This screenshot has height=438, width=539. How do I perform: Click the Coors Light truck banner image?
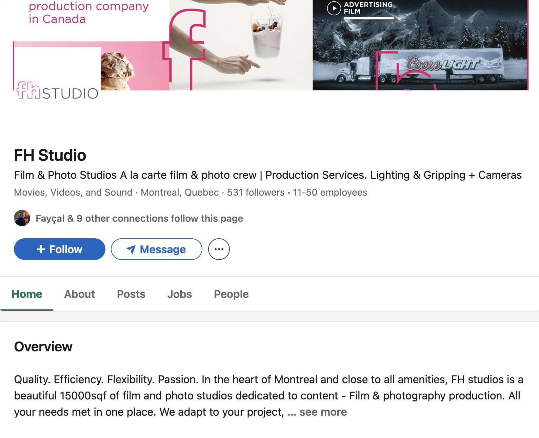click(x=420, y=45)
